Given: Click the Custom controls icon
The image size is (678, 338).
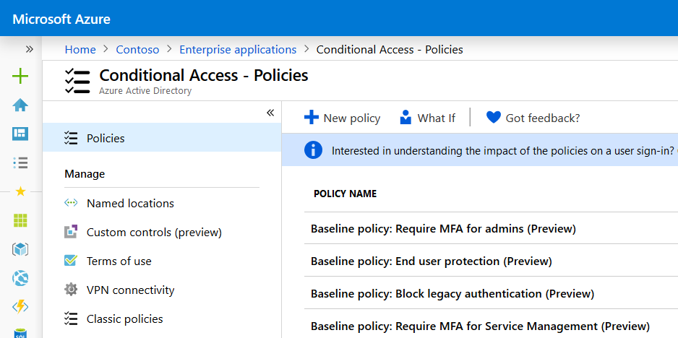Looking at the screenshot, I should 71,232.
